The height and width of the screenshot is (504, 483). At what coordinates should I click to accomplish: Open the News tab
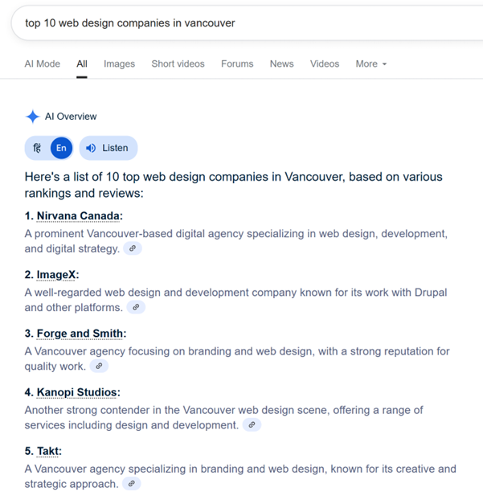pyautogui.click(x=282, y=64)
